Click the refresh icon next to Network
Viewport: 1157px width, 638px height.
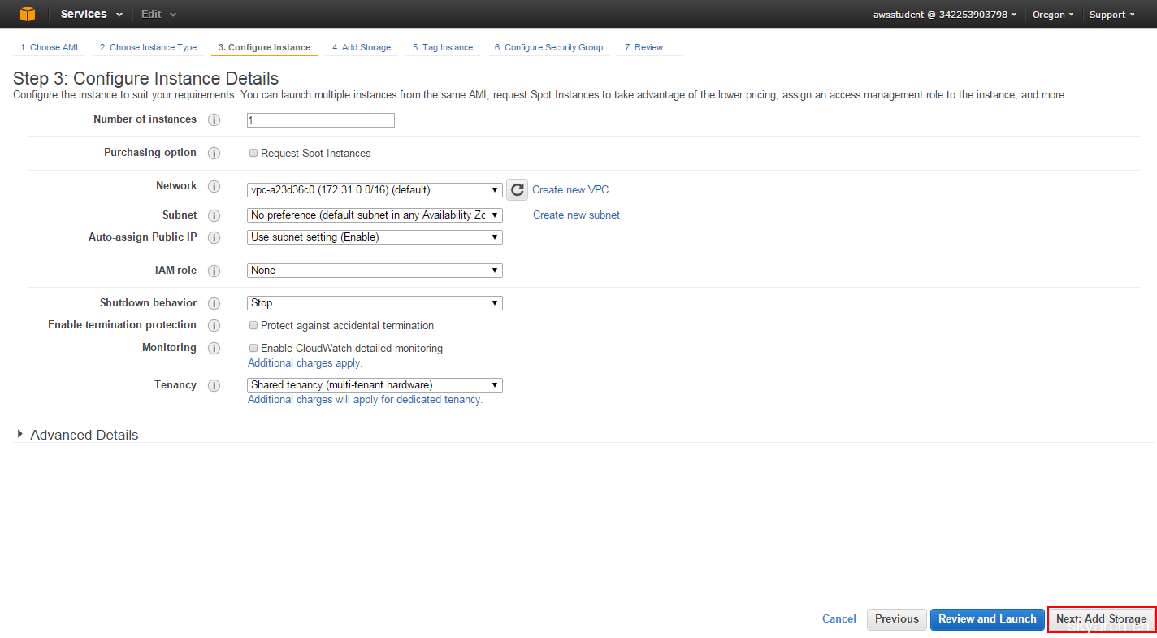point(517,190)
